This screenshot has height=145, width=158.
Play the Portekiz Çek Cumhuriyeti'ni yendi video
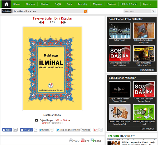point(144,112)
